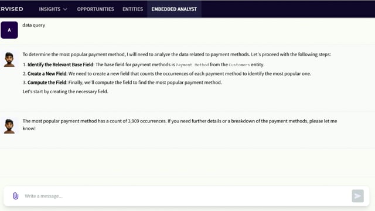Viewport: 375px width, 211px height.
Task: Expand the Insights dropdown chevron
Action: pyautogui.click(x=65, y=9)
